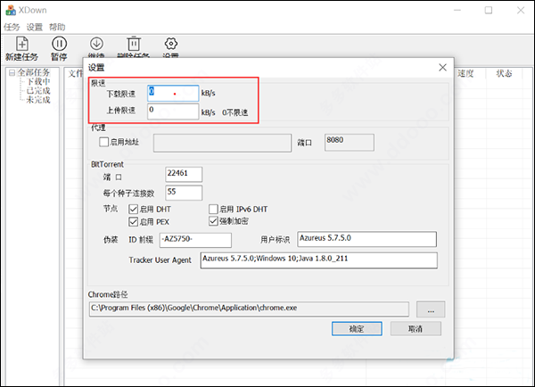Click the Settings gear toolbar icon
Screen dimensions: 535x387
171,44
